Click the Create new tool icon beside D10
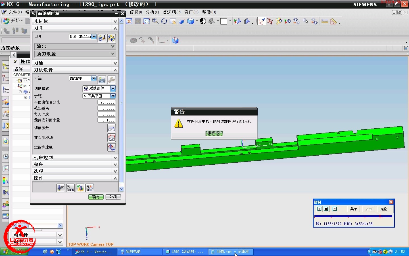Viewport: 409px width, 256px height. click(x=102, y=38)
